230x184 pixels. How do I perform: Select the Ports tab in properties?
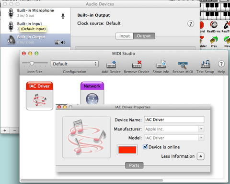pyautogui.click(x=134, y=165)
